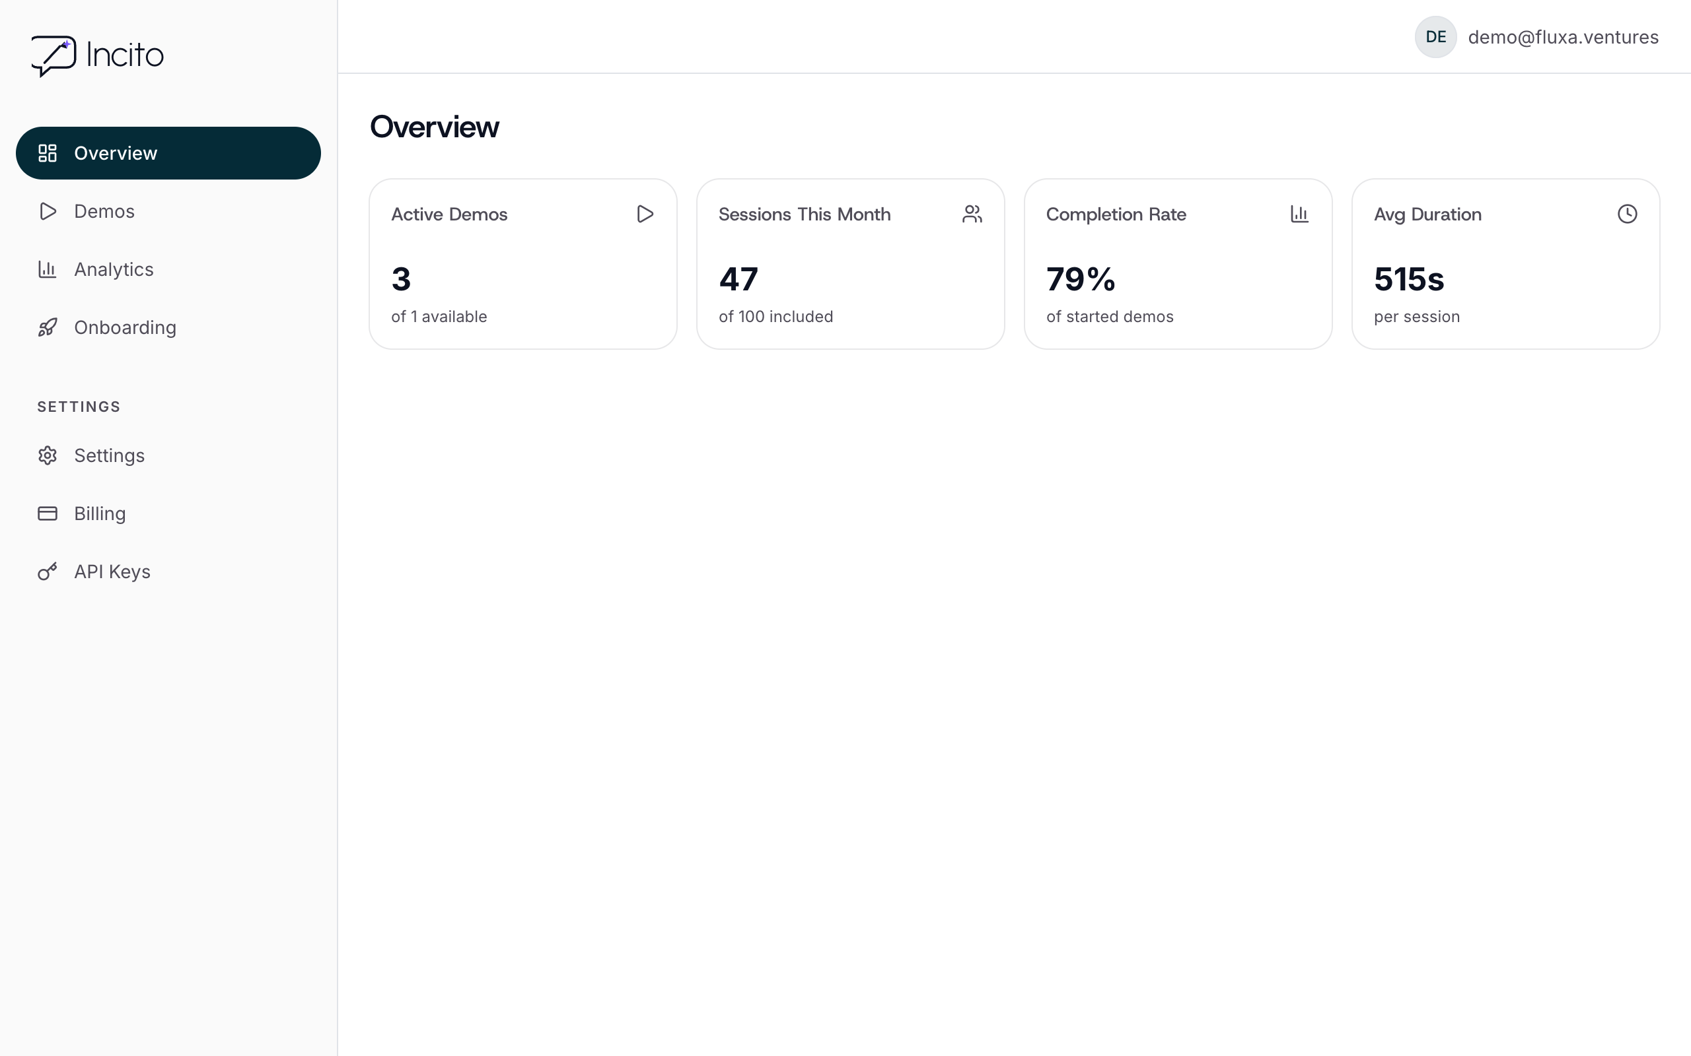Select the API Keys key icon
The image size is (1691, 1056).
tap(48, 571)
